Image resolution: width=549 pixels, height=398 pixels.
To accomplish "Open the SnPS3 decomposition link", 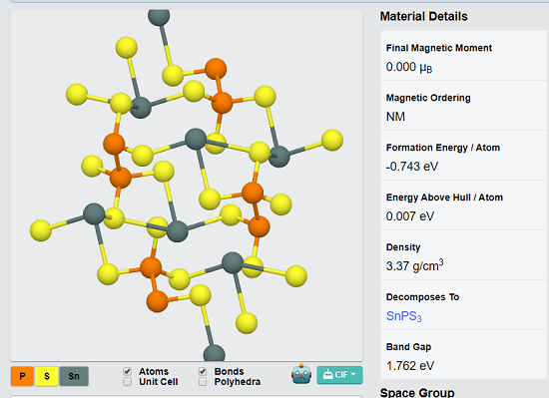I will [403, 316].
